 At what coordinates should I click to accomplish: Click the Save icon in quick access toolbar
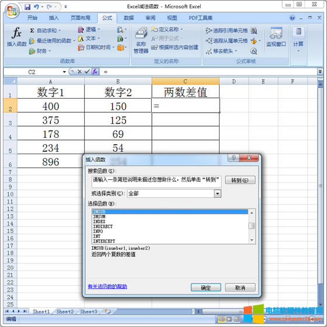27,7
